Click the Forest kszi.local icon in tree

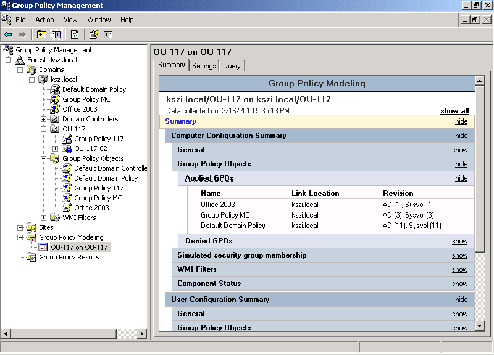coord(20,60)
